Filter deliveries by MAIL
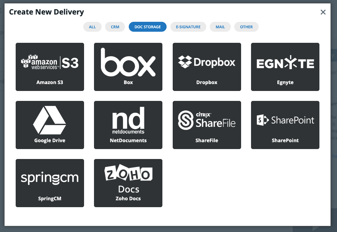 pos(220,27)
